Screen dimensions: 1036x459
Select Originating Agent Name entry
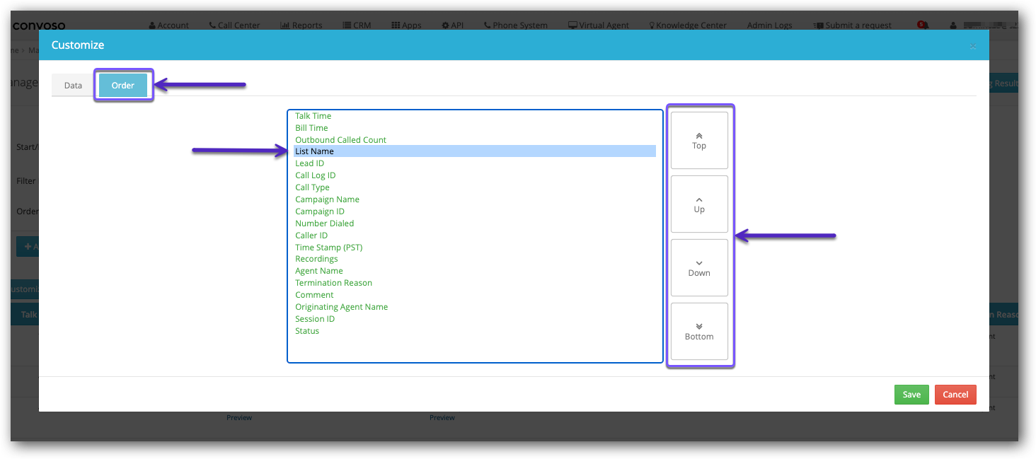pos(475,307)
